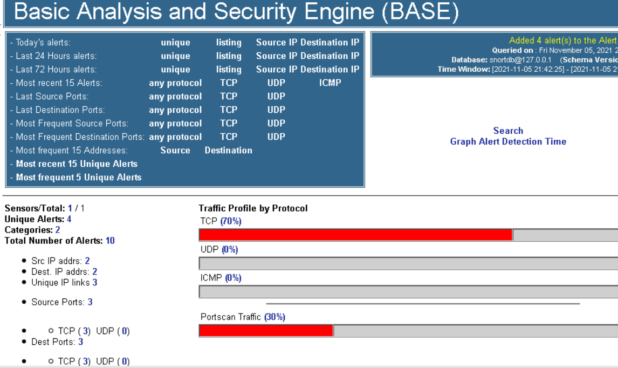Image resolution: width=618 pixels, height=368 pixels.
Task: Open Most Frequent Destination Ports any protocol
Action: (x=175, y=137)
